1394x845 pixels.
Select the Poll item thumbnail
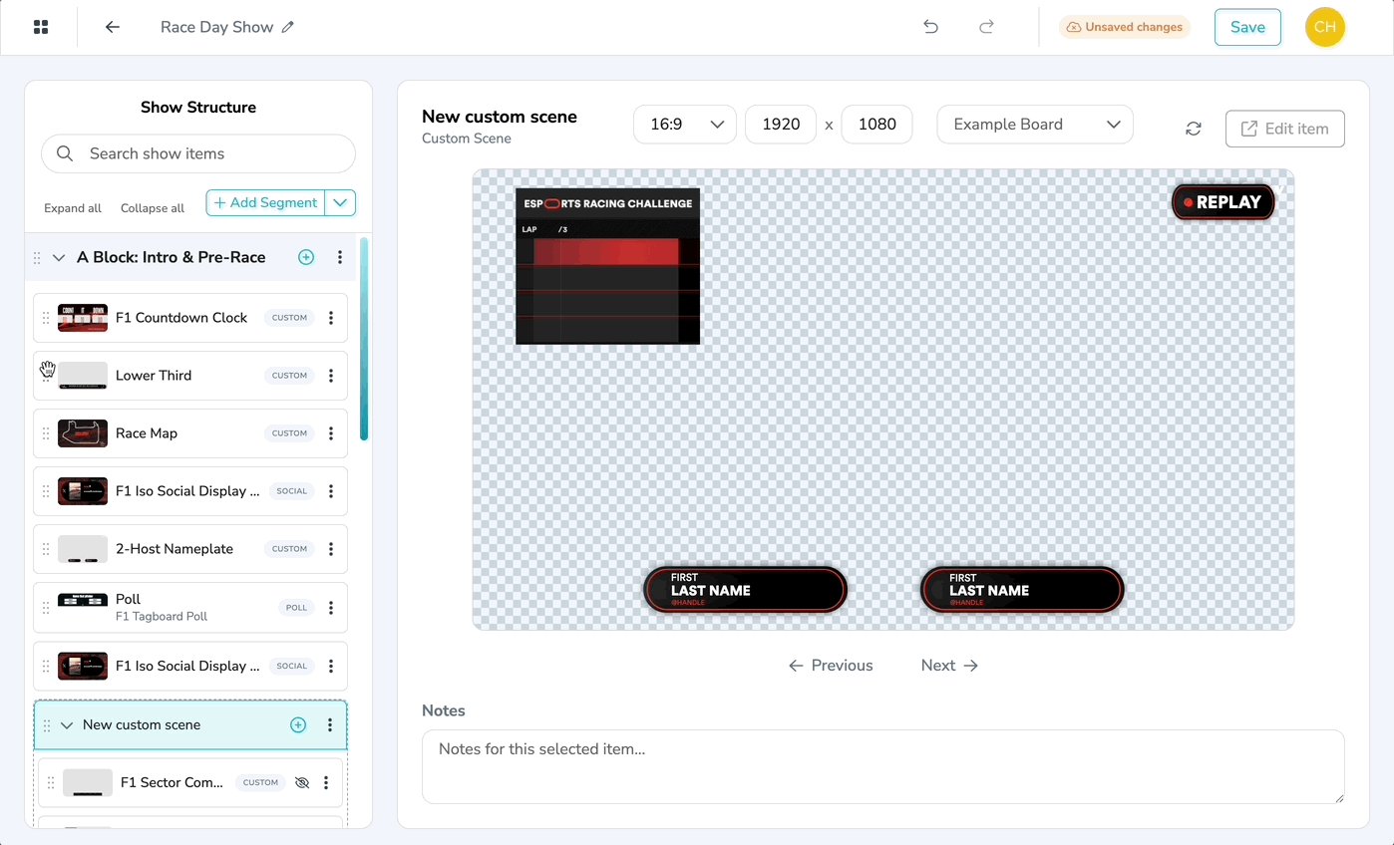coord(83,600)
